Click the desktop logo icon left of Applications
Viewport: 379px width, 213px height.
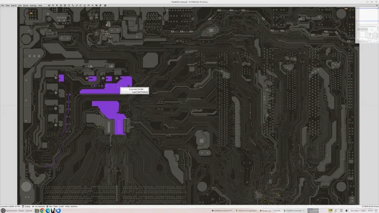click(3, 211)
